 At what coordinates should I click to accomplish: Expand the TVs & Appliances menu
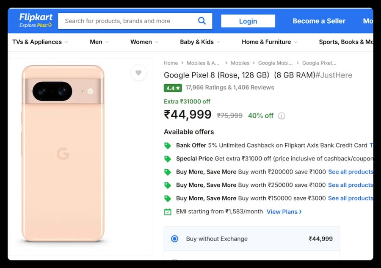click(40, 42)
